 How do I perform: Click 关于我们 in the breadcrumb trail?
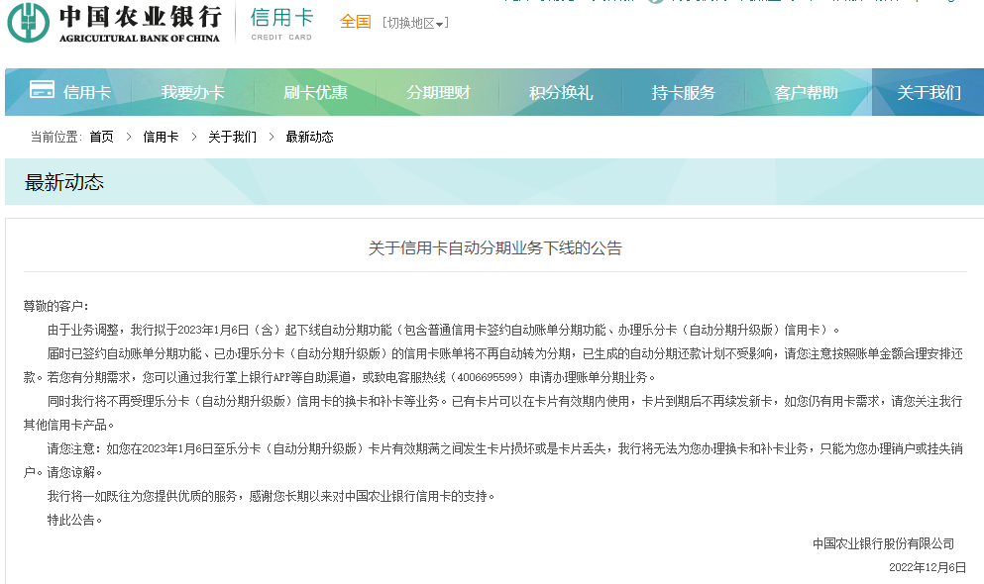pyautogui.click(x=234, y=137)
